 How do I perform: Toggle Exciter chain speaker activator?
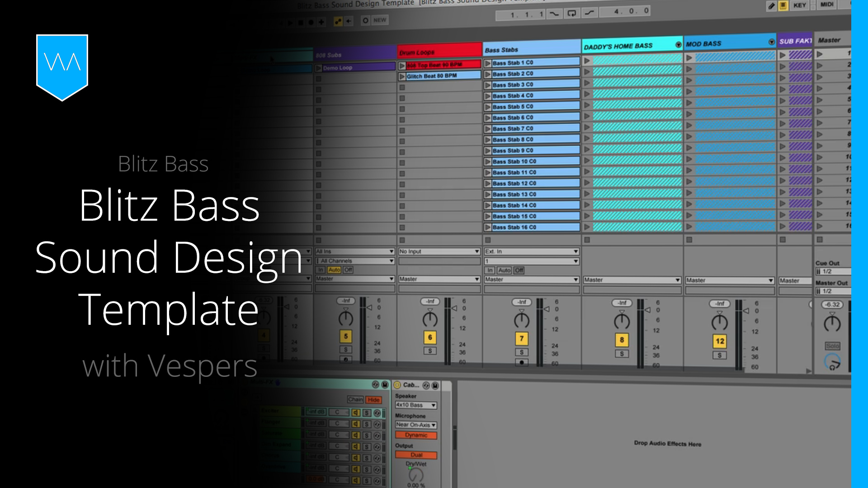coord(356,413)
